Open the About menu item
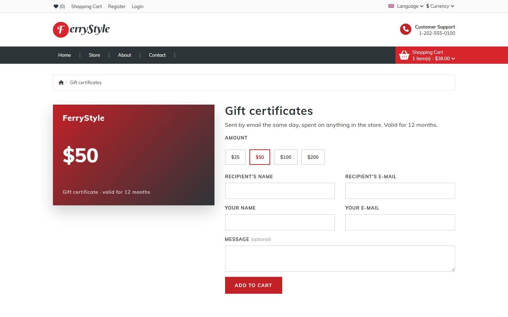The image size is (508, 317). (125, 55)
